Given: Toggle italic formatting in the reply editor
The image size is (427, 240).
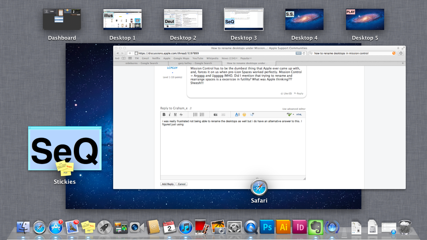Looking at the screenshot, I should pyautogui.click(x=170, y=115).
